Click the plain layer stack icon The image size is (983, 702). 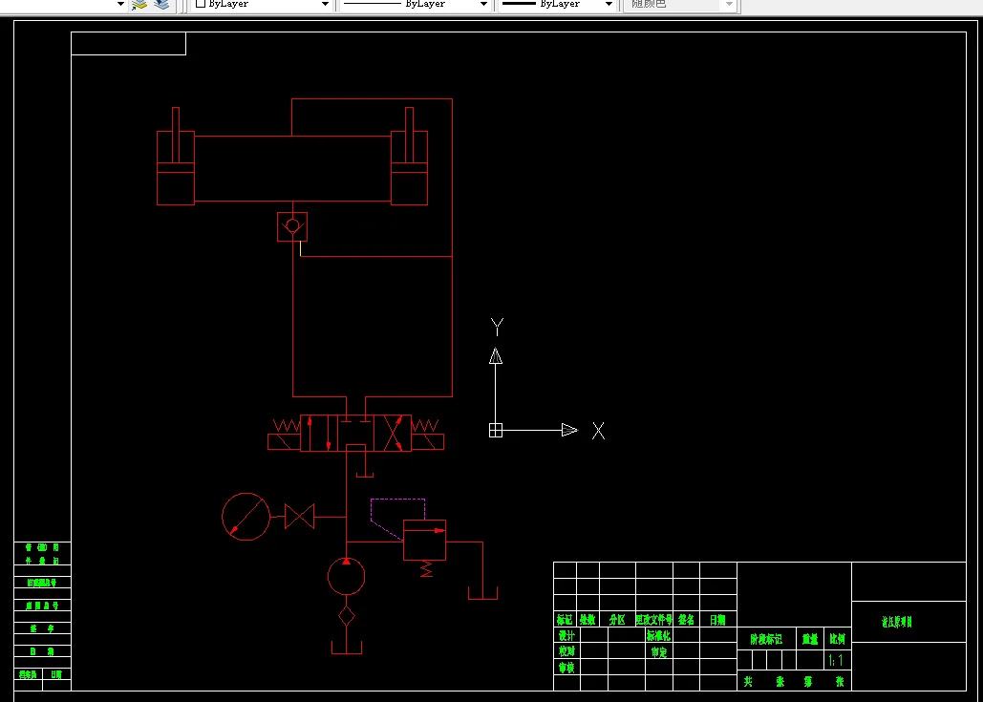click(x=161, y=5)
